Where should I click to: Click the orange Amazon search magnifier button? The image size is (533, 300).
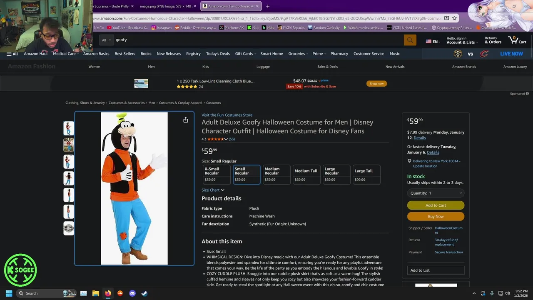click(x=410, y=40)
